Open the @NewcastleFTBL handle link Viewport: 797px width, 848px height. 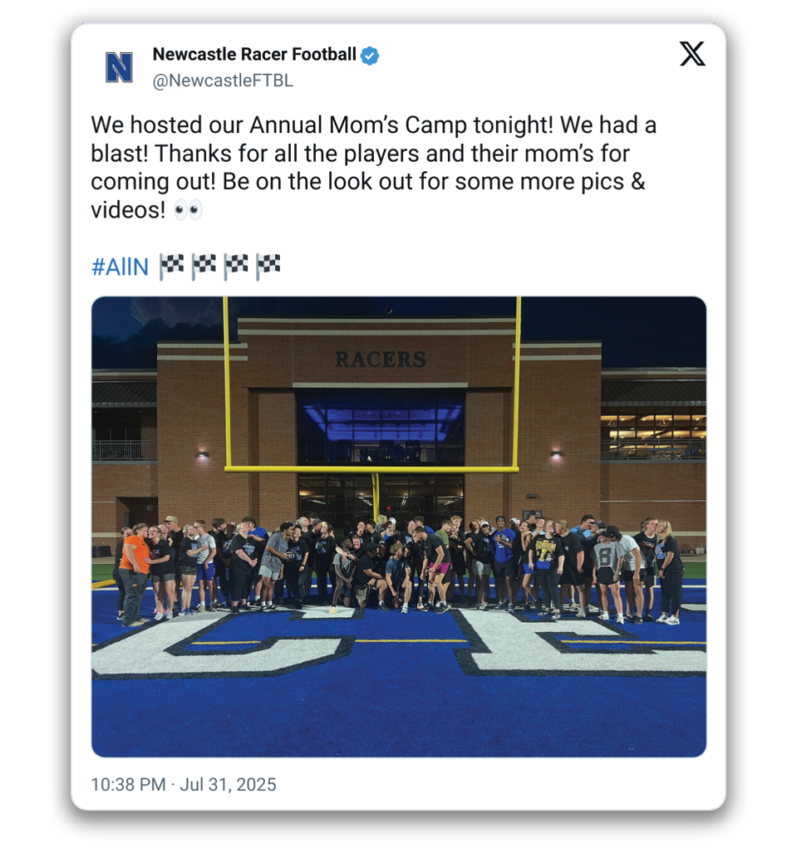click(223, 81)
